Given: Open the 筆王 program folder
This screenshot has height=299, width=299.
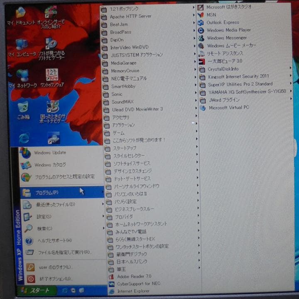Looking at the screenshot, I should coord(154,269).
